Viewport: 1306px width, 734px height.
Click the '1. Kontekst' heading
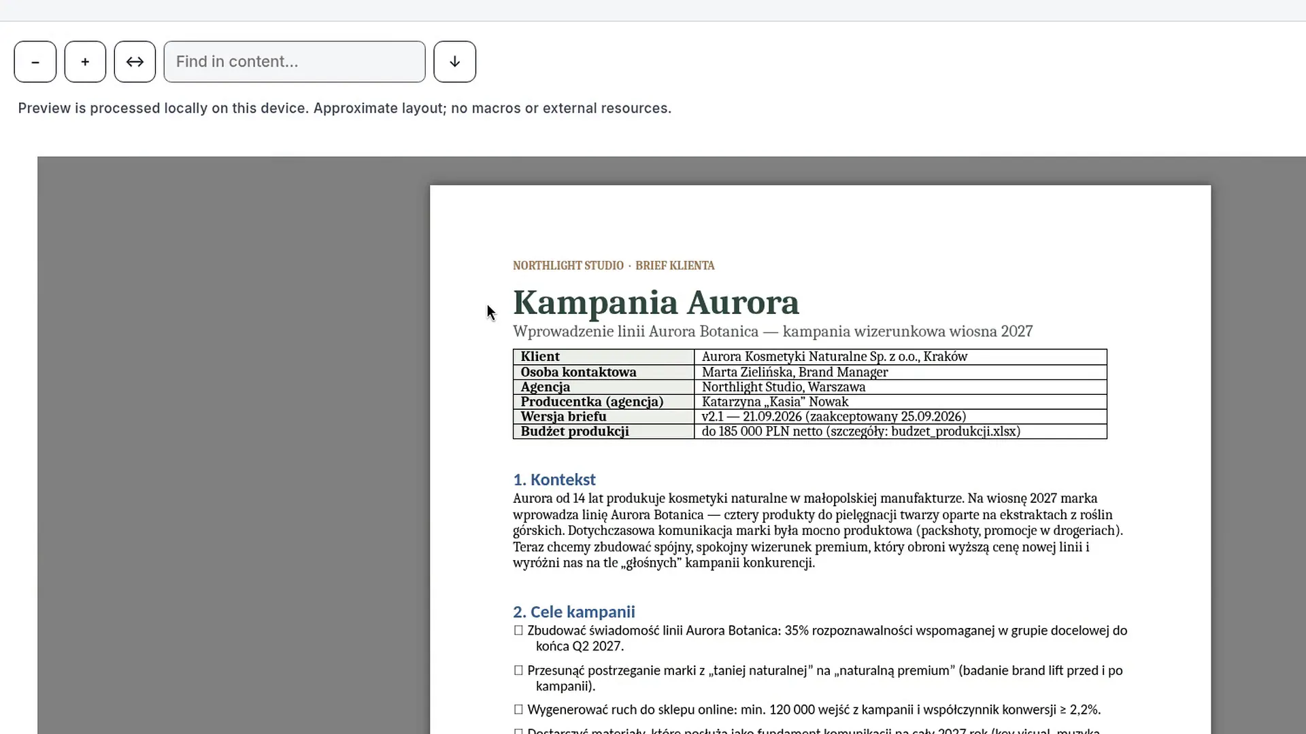pos(554,480)
